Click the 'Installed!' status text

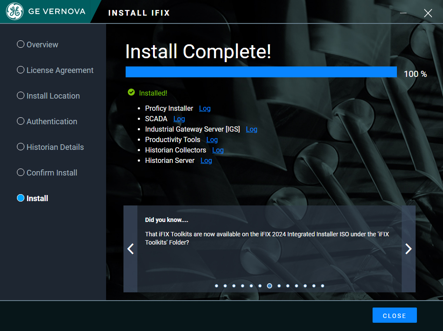[153, 93]
